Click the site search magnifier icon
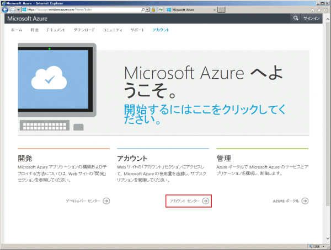331x250 pixels. (x=296, y=18)
